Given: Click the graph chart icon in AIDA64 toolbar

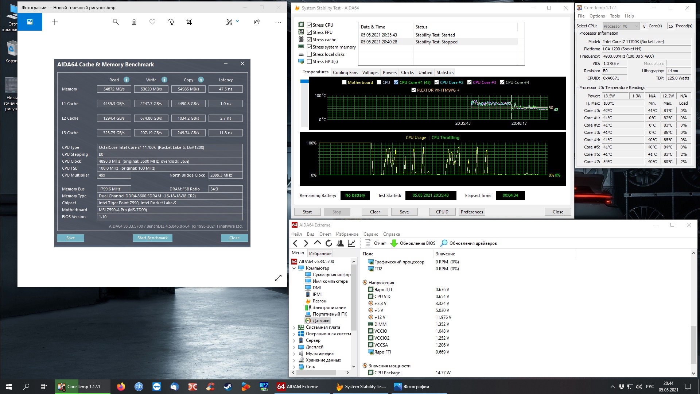Looking at the screenshot, I should click(x=351, y=243).
